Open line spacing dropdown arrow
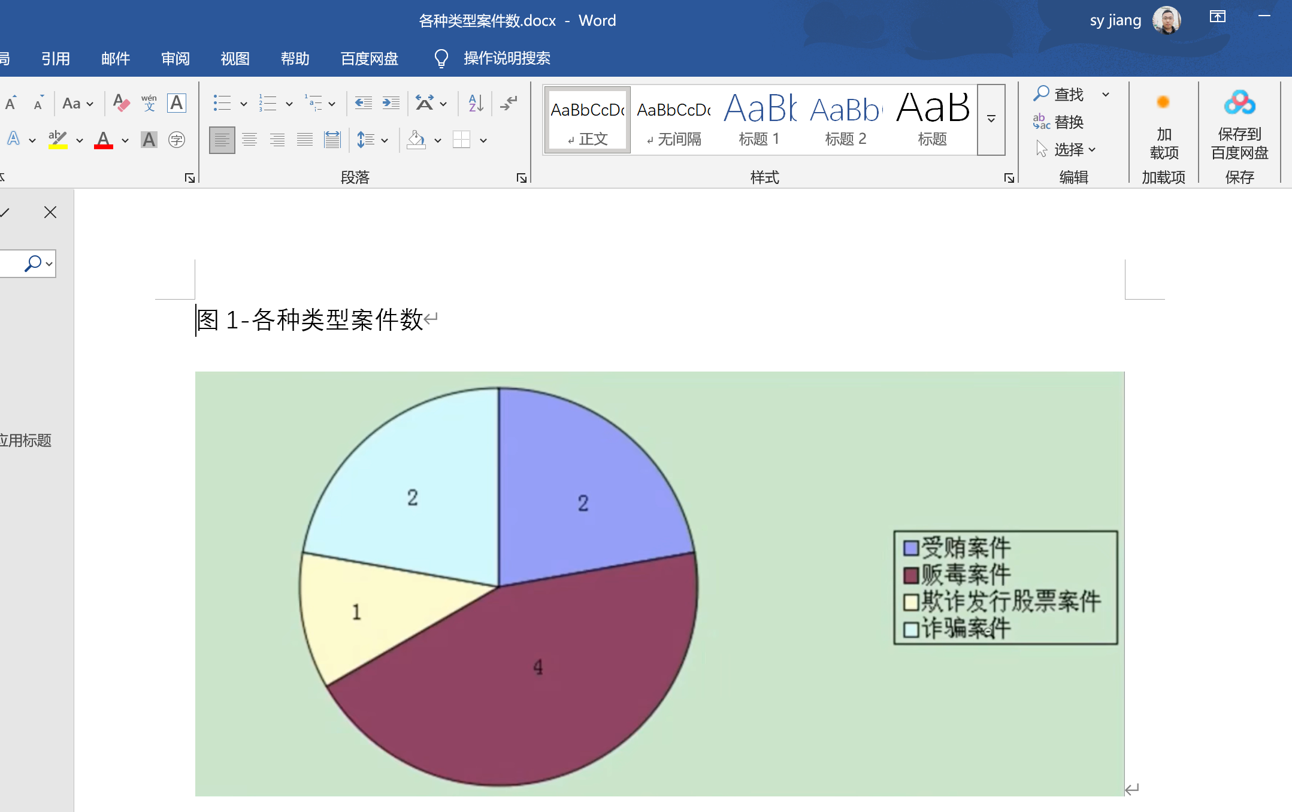1292x812 pixels. click(x=385, y=140)
